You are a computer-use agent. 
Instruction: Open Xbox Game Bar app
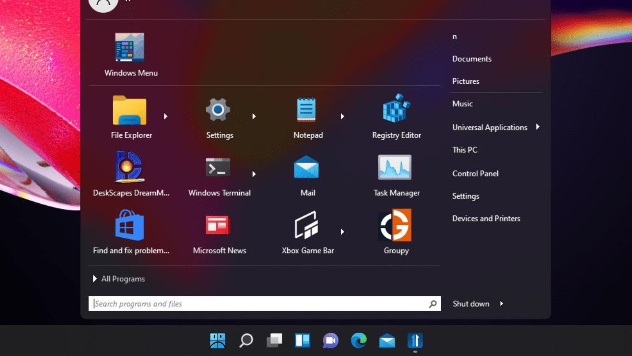click(x=306, y=225)
